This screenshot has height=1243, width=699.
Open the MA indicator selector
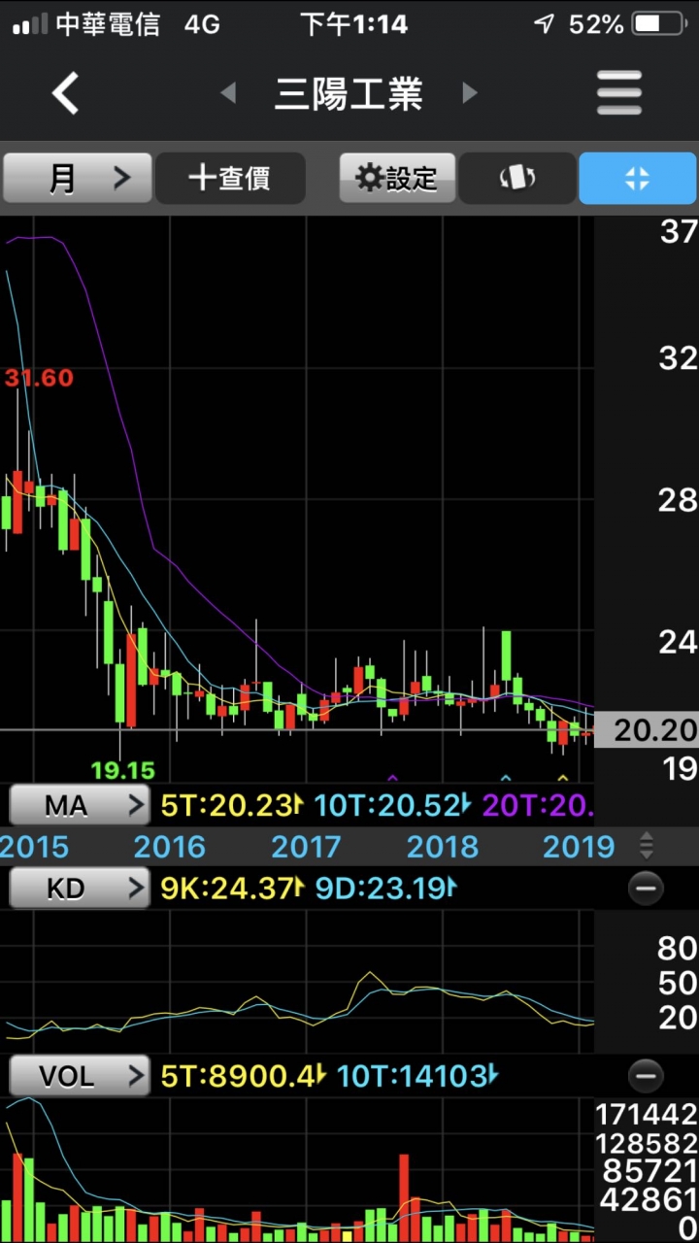pyautogui.click(x=79, y=805)
